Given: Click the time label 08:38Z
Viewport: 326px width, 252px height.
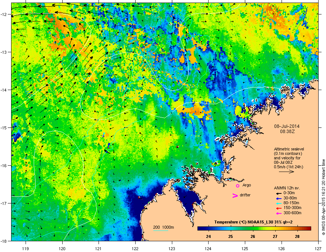Looking at the screenshot, I should click(x=287, y=132).
